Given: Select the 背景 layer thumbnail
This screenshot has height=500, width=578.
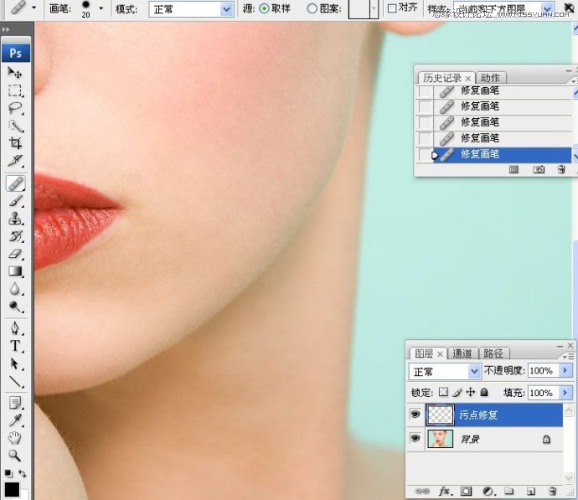Looking at the screenshot, I should click(x=440, y=439).
